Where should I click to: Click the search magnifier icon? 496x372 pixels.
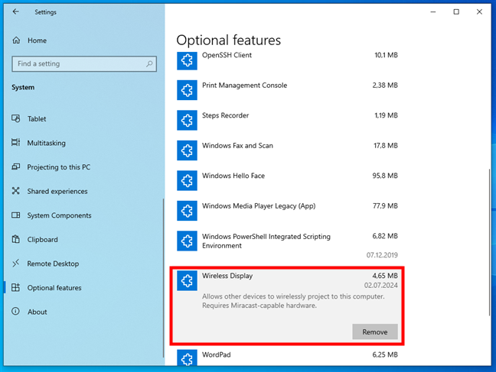(149, 64)
